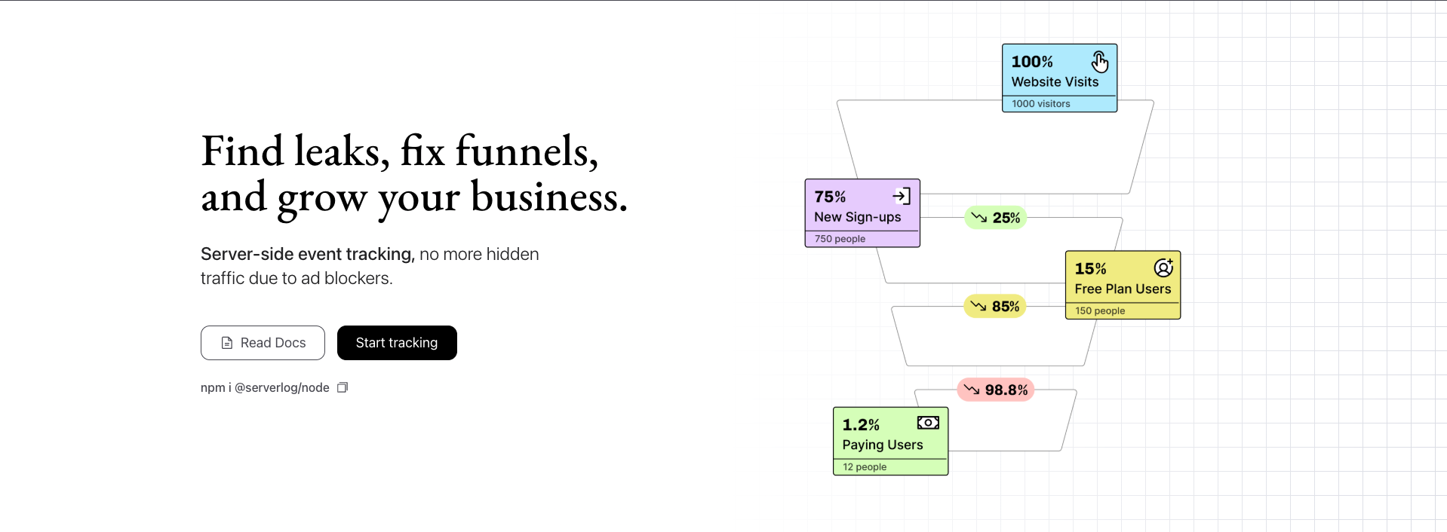Click the down-trend arrow in 98.8% badge

coord(972,390)
